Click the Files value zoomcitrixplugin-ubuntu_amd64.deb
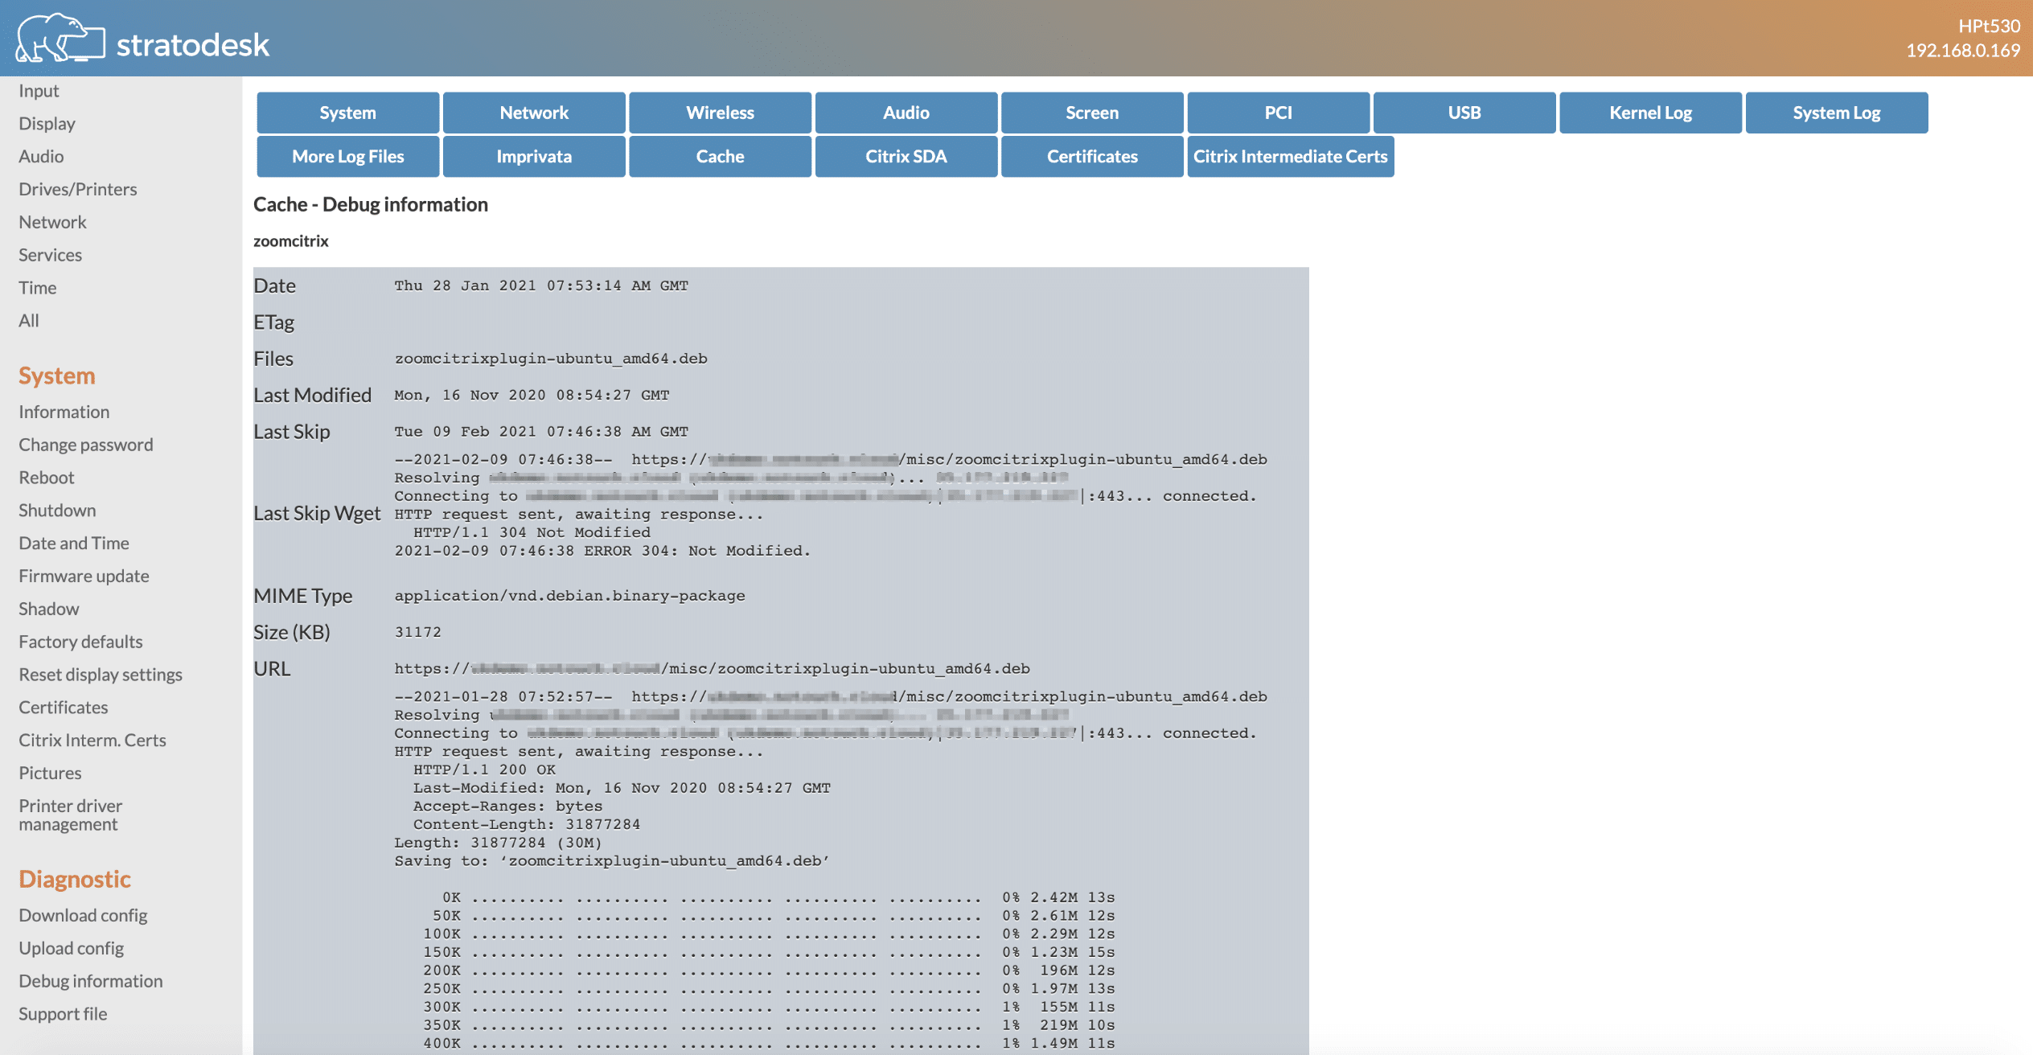The height and width of the screenshot is (1055, 2033). pyautogui.click(x=551, y=359)
